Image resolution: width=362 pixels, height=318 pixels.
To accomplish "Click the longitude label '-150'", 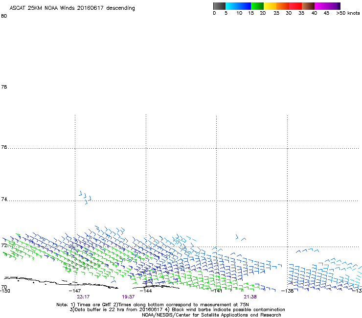I will 5,291.
